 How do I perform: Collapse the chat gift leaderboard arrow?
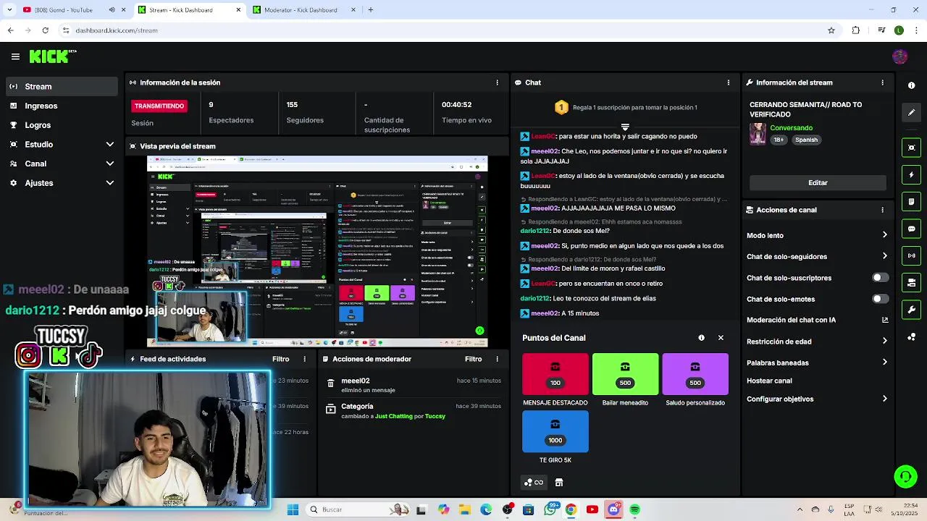tap(625, 127)
